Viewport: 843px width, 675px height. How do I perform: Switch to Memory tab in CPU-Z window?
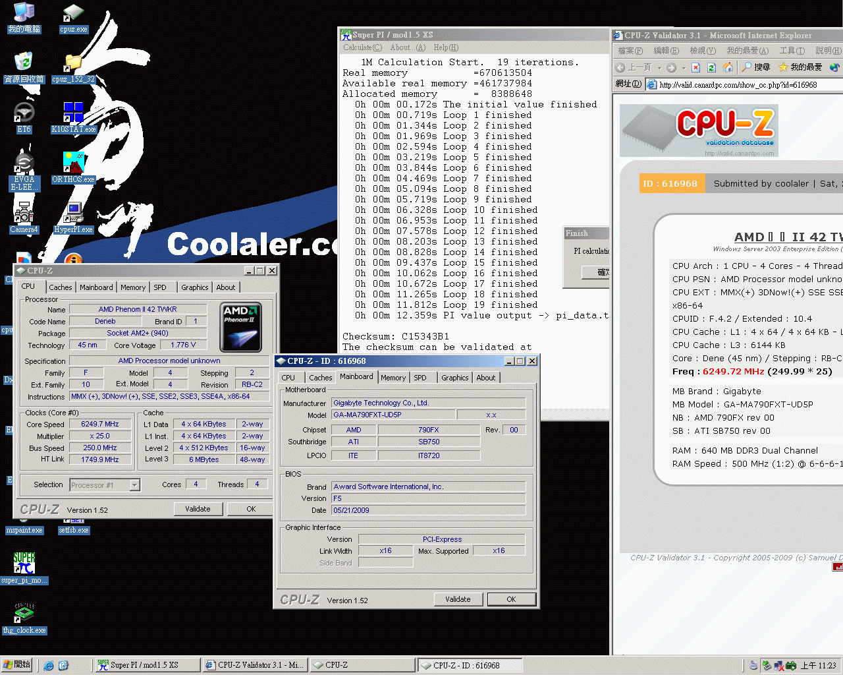[x=133, y=287]
